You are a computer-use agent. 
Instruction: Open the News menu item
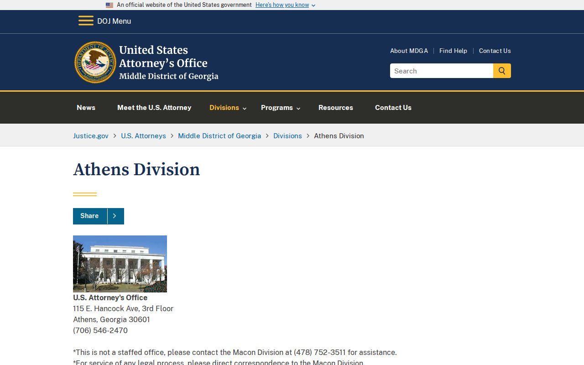coord(86,108)
